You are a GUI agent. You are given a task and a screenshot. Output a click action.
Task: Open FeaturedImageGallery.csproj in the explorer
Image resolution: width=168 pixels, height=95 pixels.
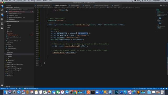coord(15,68)
